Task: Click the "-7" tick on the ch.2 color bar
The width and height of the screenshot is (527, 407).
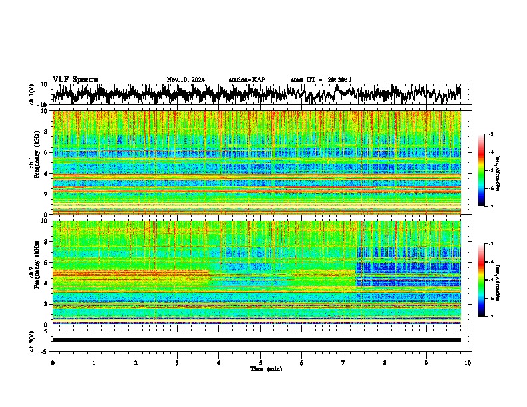Action: click(x=490, y=316)
